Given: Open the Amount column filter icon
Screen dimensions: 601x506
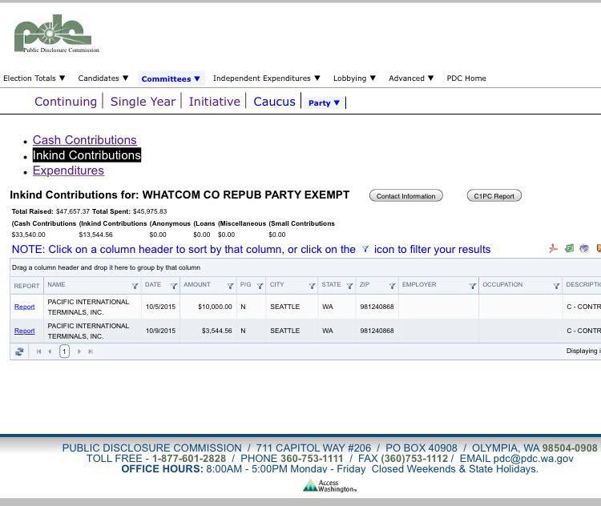Looking at the screenshot, I should pyautogui.click(x=230, y=286).
